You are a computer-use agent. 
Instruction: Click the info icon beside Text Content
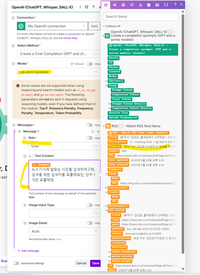pos(25,156)
